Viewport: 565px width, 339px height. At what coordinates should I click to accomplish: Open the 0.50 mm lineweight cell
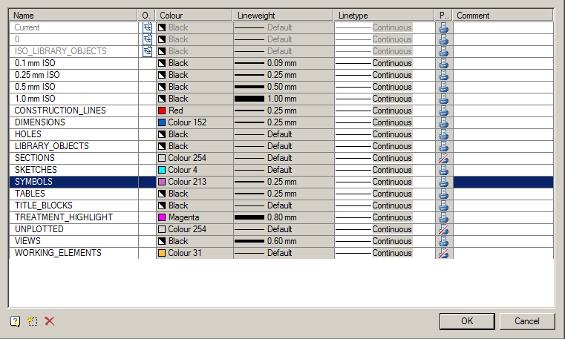284,87
